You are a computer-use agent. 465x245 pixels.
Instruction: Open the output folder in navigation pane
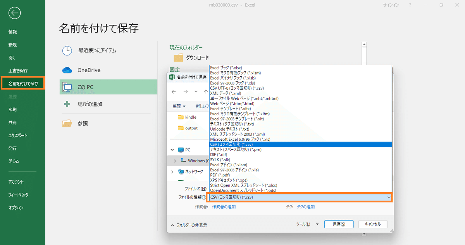[x=188, y=128]
